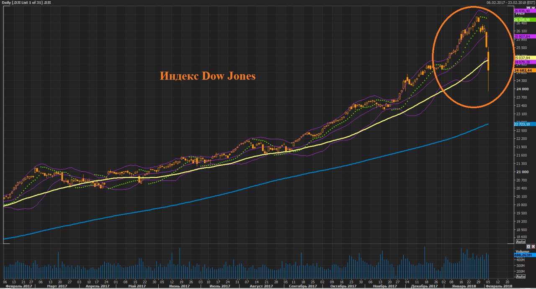
Task: Maximize the Volume pane
Action: point(528,246)
